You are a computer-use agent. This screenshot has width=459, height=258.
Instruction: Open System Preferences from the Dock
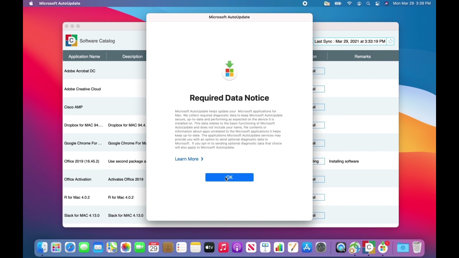[x=321, y=247]
